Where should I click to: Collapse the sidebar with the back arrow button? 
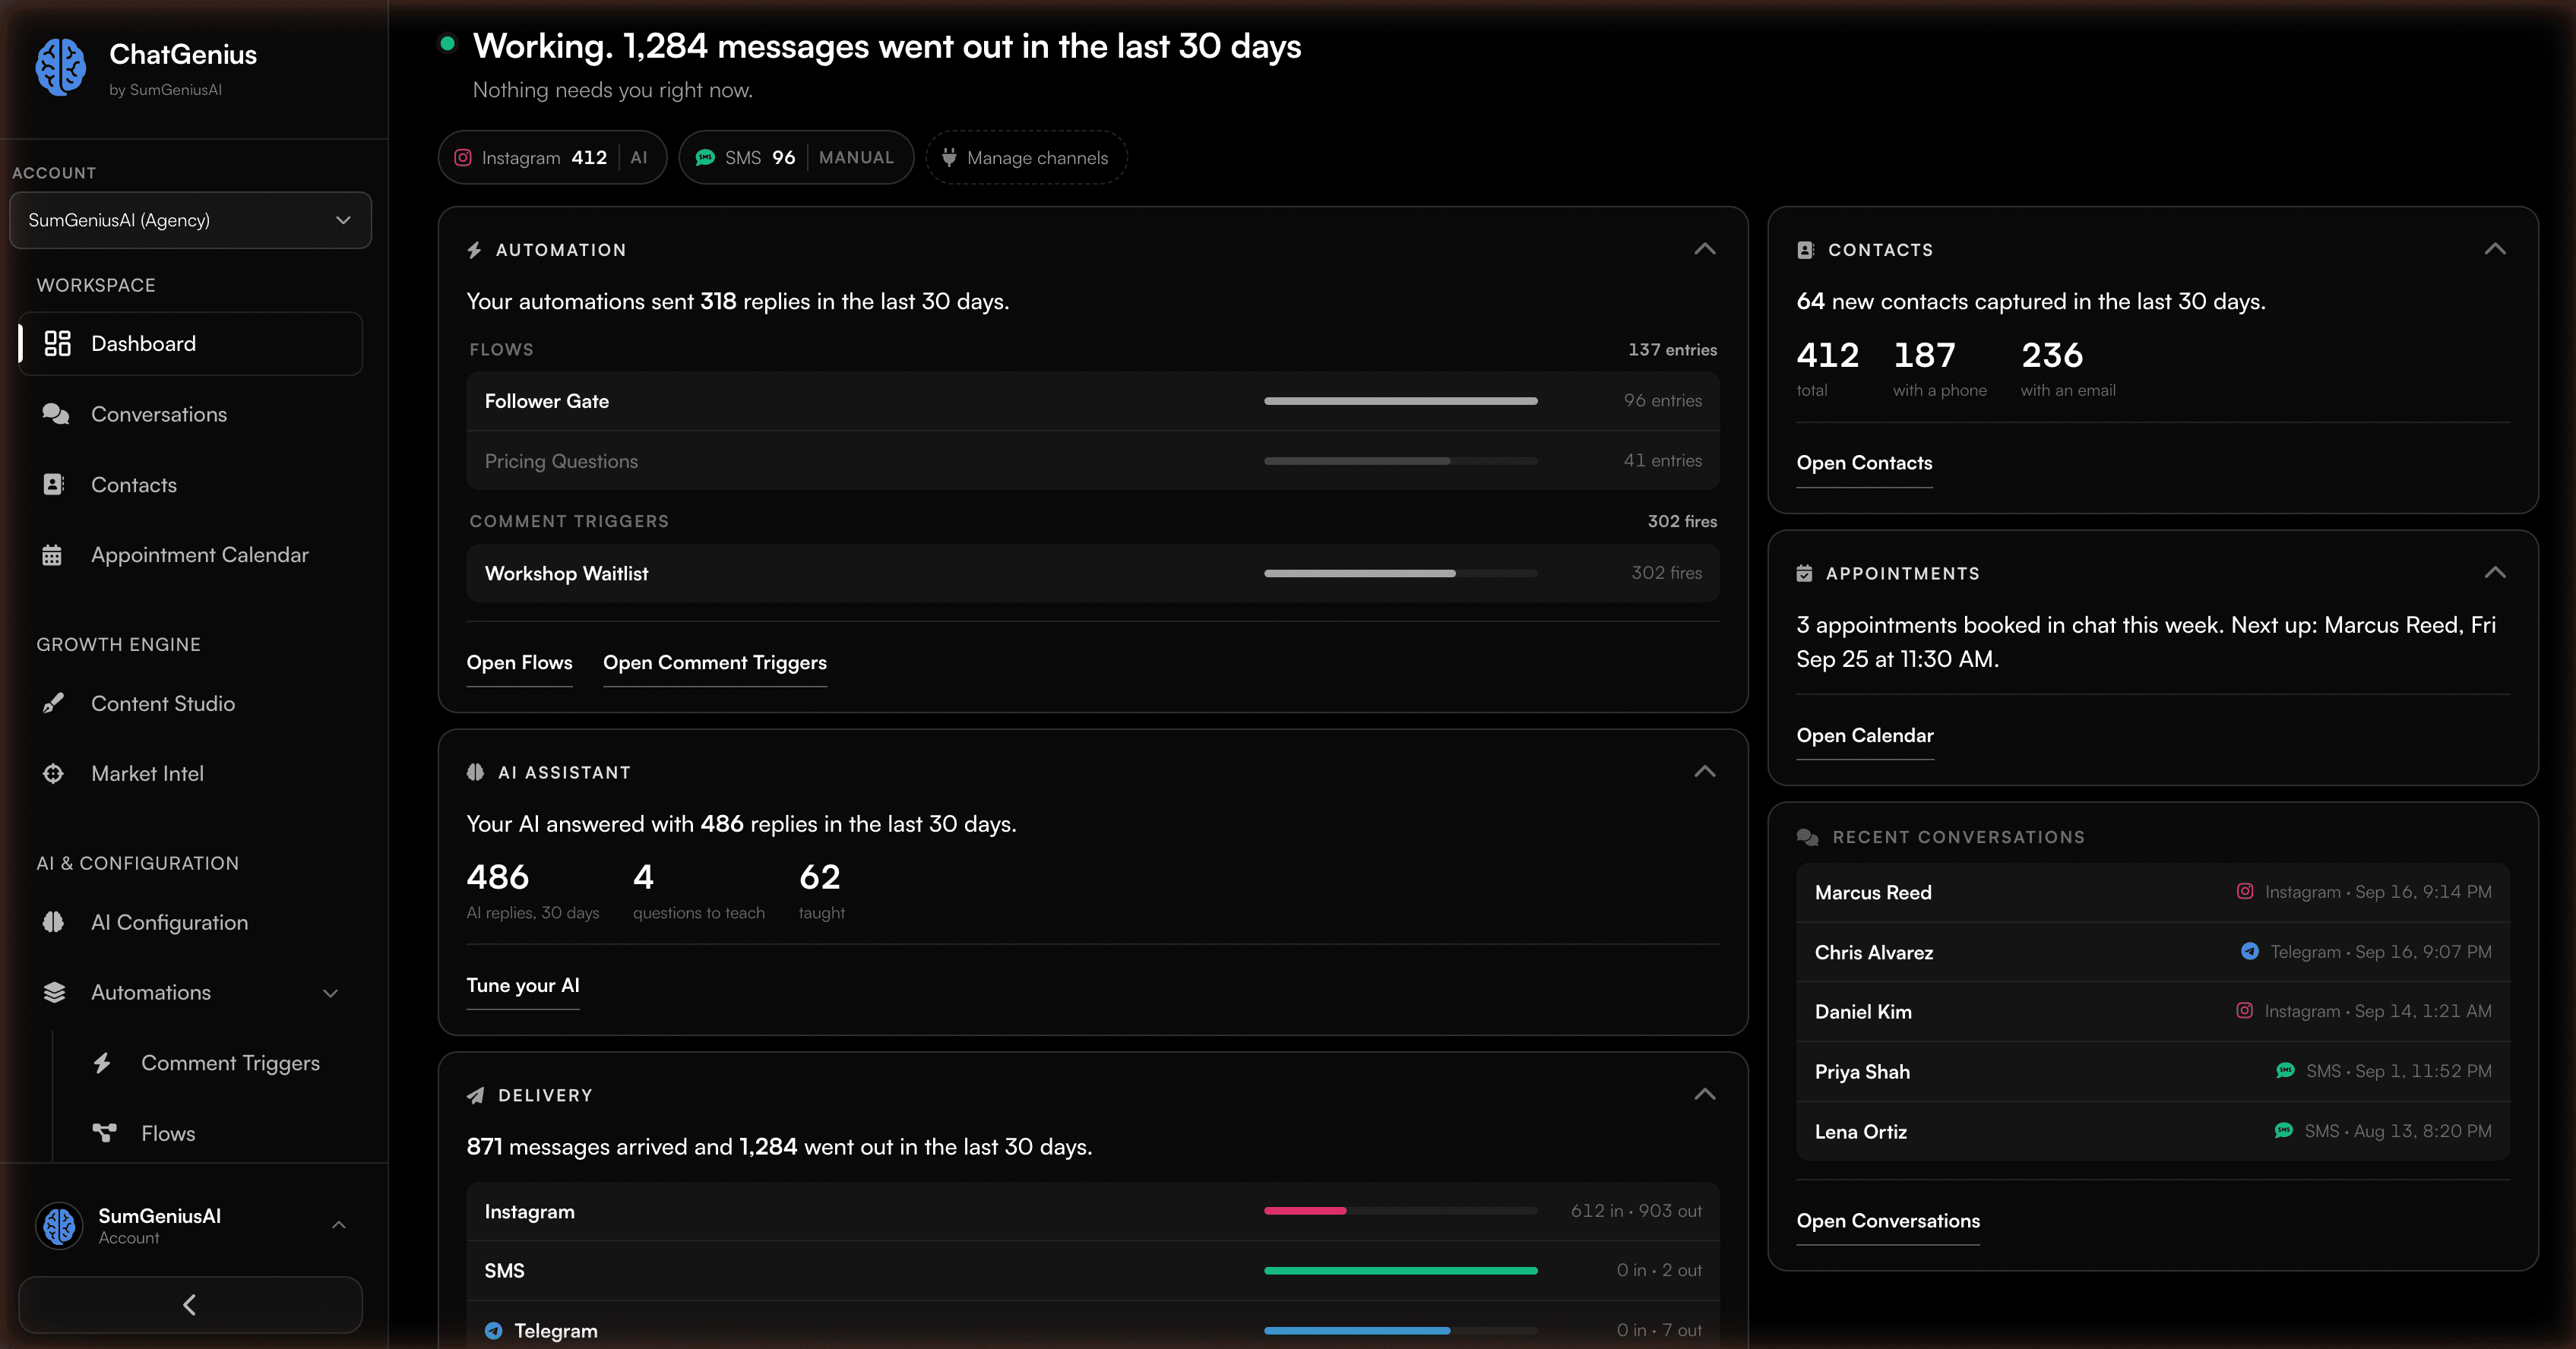point(190,1305)
